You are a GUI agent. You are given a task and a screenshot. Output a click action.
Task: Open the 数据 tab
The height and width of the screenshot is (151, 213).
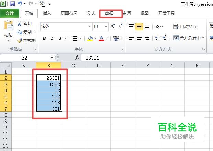(109, 13)
